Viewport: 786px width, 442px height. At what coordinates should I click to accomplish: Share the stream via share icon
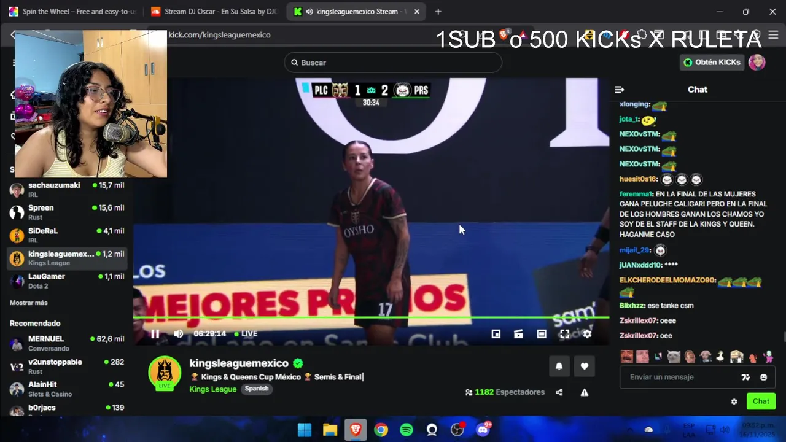pyautogui.click(x=559, y=392)
